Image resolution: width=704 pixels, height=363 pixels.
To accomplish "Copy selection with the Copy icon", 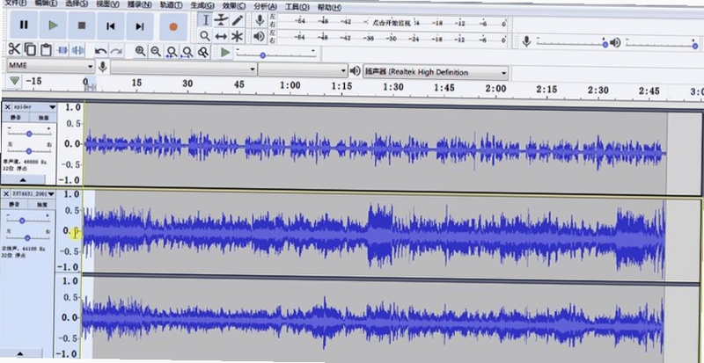I will click(x=31, y=49).
